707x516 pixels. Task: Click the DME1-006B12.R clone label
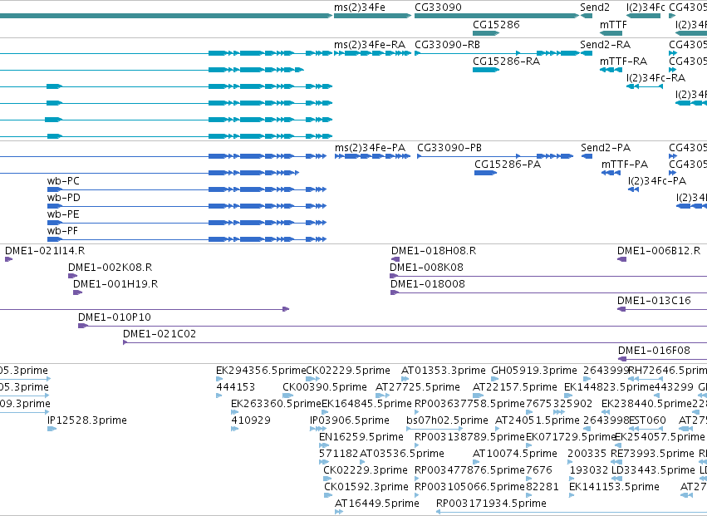(x=659, y=251)
